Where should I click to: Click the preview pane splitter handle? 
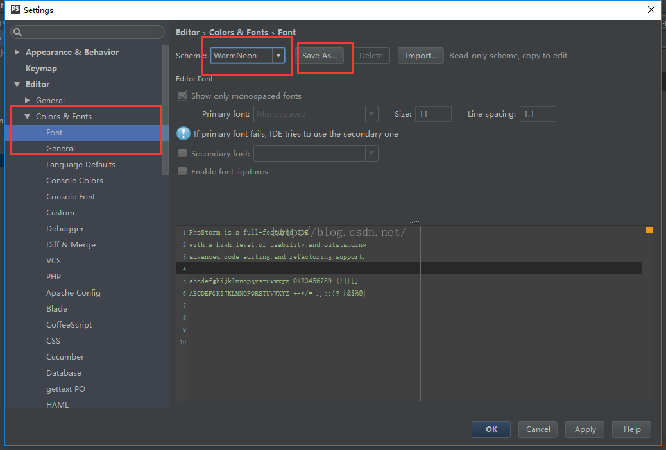tap(414, 222)
